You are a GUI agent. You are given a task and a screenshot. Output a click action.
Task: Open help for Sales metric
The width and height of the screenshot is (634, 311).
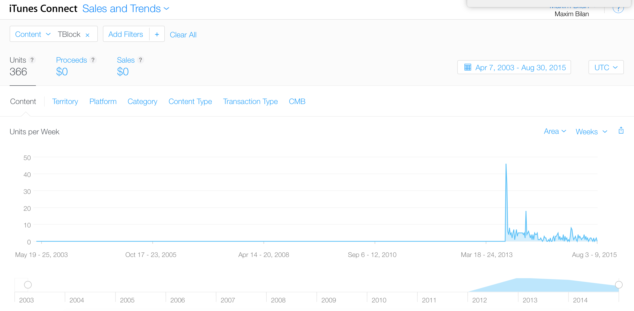141,60
